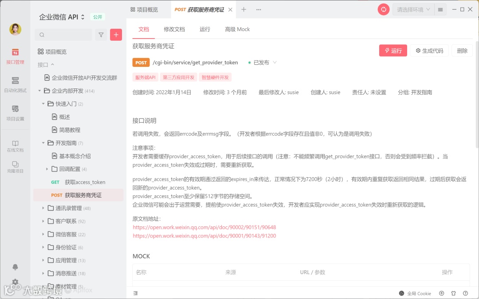
Task: Click the upload arrow icon in status bar
Action: click(x=441, y=293)
